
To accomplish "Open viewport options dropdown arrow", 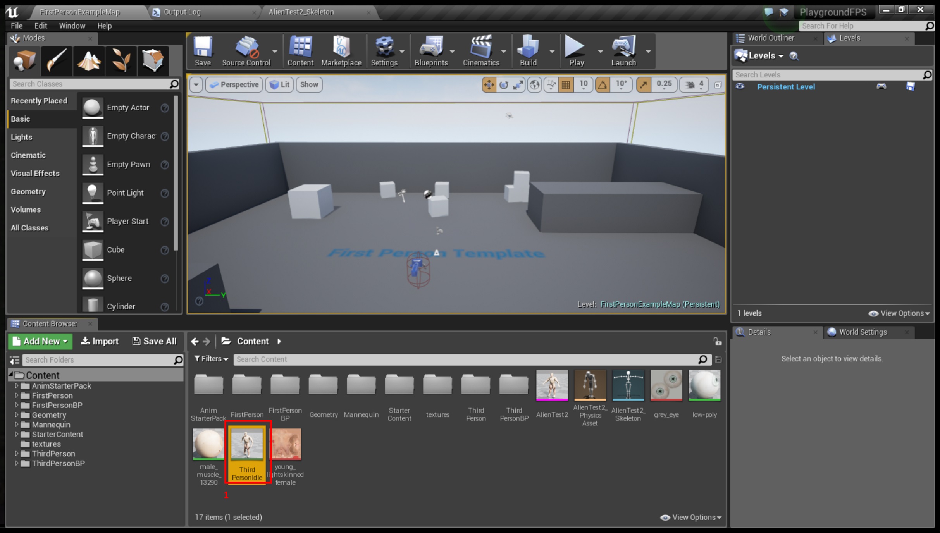I will 196,84.
